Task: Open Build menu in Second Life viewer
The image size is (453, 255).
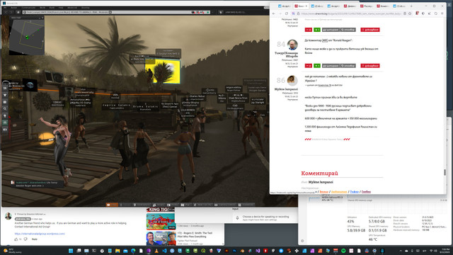Action: click(52, 8)
